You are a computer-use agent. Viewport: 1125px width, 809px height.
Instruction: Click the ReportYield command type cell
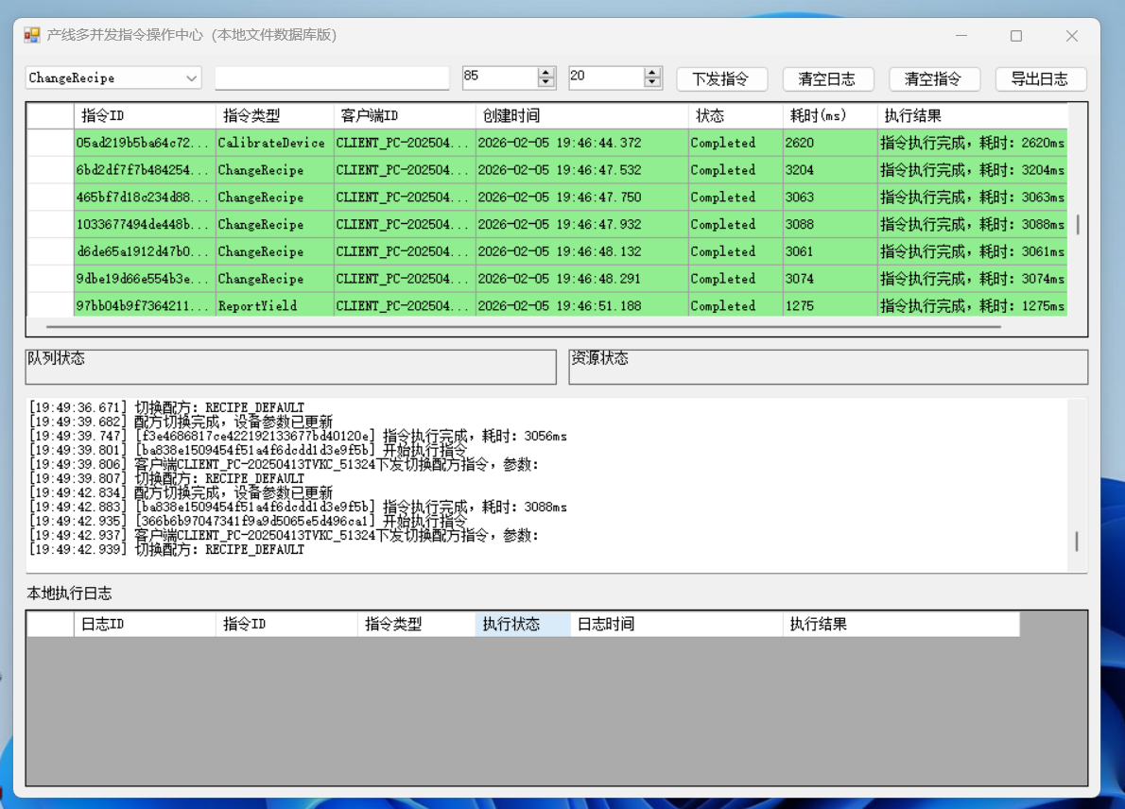point(275,305)
